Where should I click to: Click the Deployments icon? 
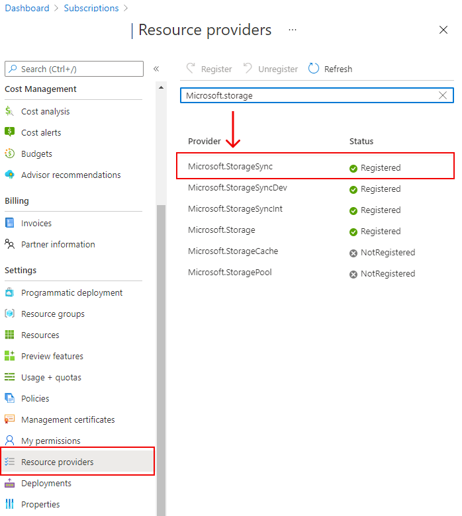tap(9, 483)
